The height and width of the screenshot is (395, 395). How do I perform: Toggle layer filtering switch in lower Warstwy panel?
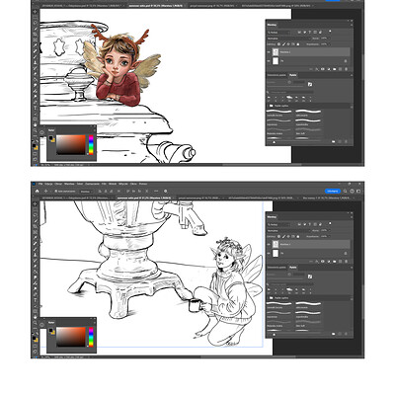[x=330, y=224]
